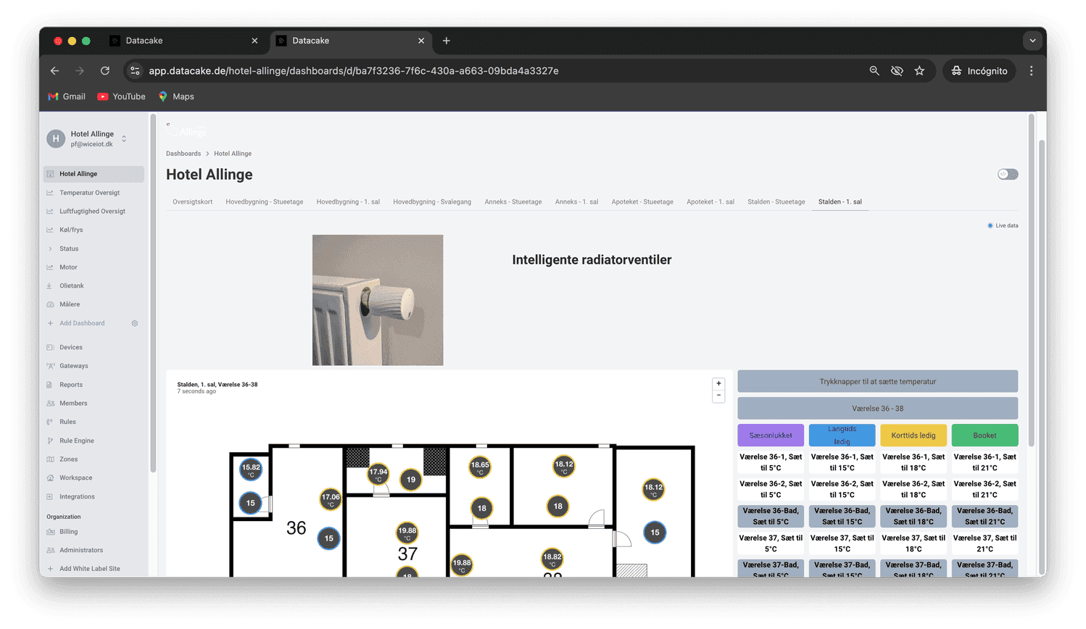The height and width of the screenshot is (629, 1086).
Task: Open the Temperatur Oversigt dashboard
Action: (90, 193)
